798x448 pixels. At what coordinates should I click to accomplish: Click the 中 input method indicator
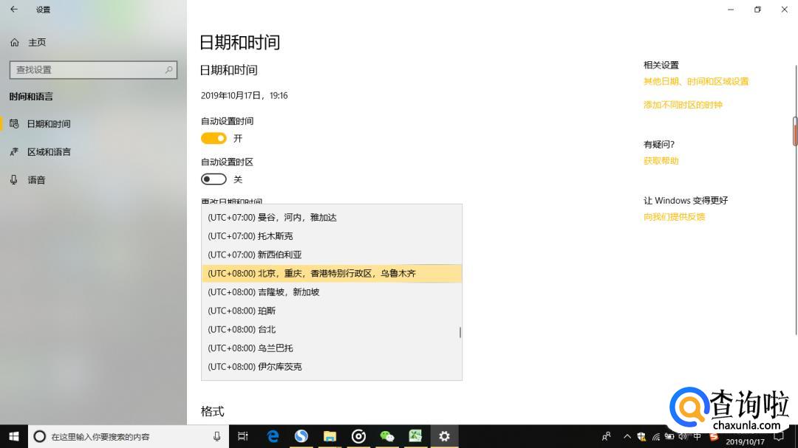click(698, 436)
